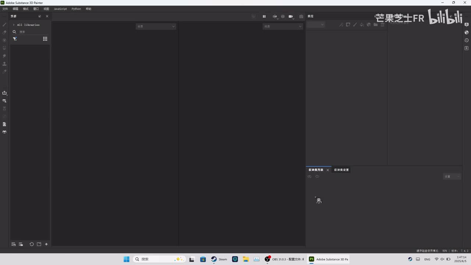Click the first list icon at assets panel bottom
This screenshot has width=471, height=265.
pos(14,244)
